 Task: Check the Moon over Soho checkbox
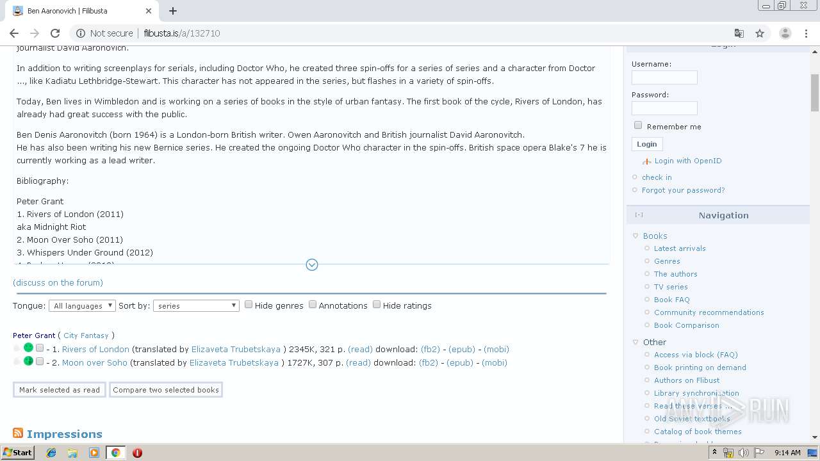point(40,362)
